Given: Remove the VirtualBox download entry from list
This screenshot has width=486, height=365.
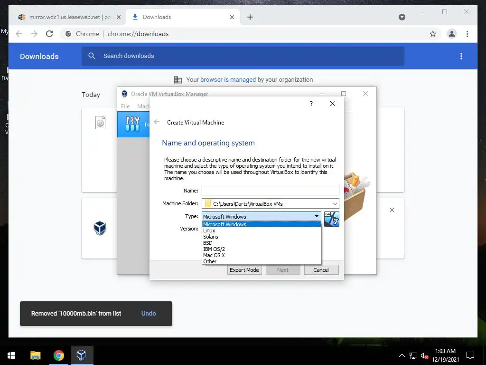Looking at the screenshot, I should point(392,210).
